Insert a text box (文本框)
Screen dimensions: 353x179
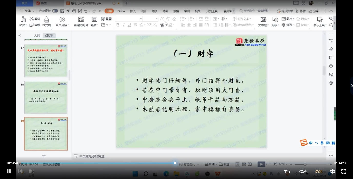pos(263,20)
